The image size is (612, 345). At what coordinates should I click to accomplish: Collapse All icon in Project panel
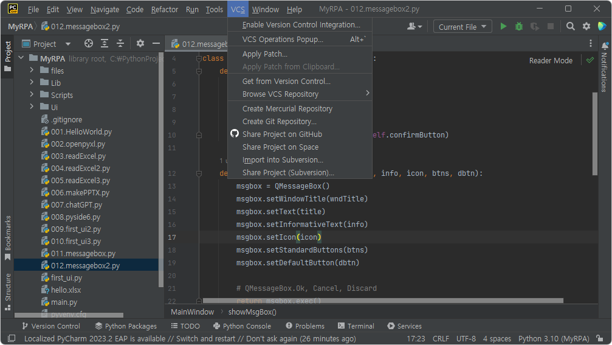[x=120, y=43]
